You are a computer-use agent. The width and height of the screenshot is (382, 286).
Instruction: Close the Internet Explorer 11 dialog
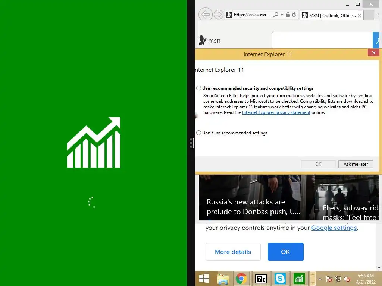pyautogui.click(x=373, y=53)
